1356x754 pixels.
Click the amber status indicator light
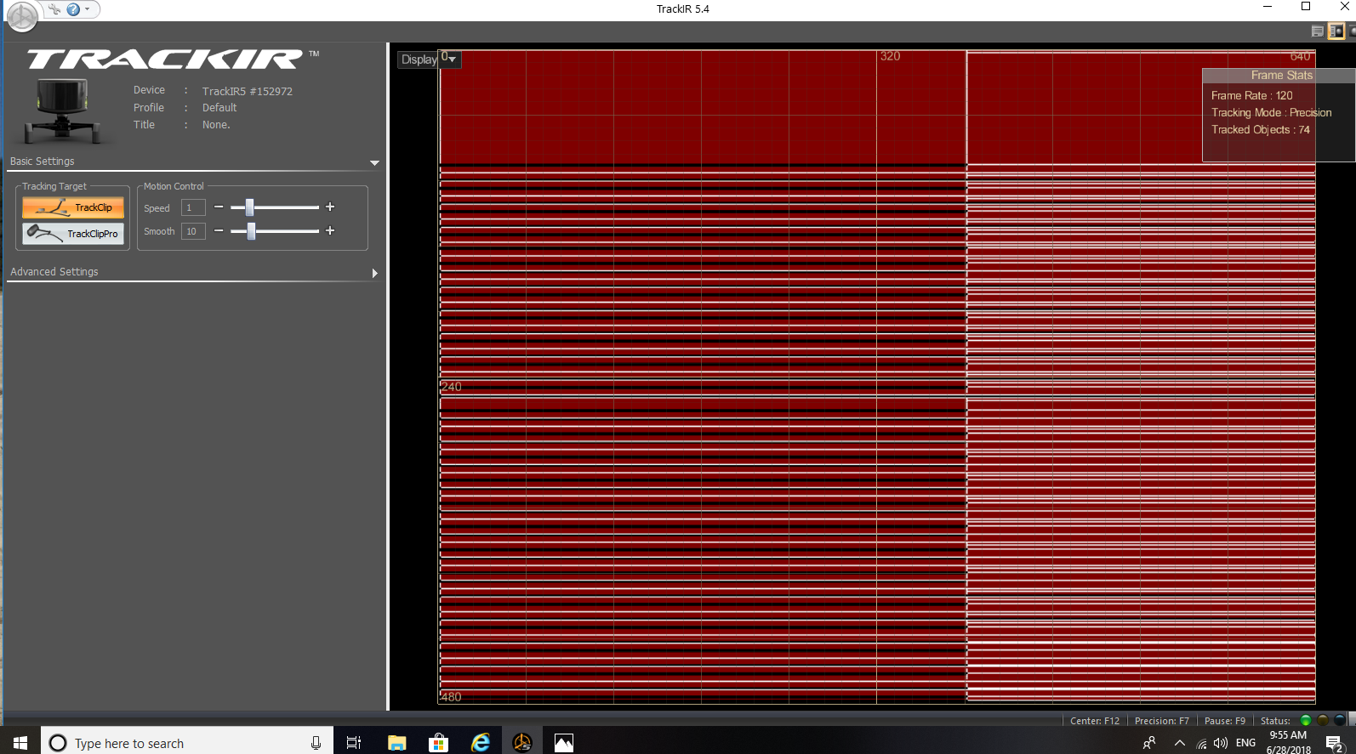[1323, 720]
